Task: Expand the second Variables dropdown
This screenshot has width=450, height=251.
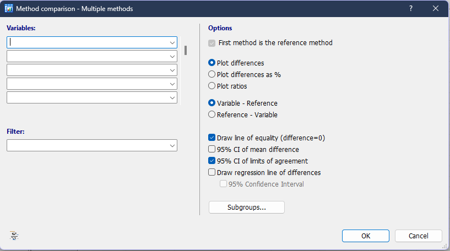Action: point(172,56)
